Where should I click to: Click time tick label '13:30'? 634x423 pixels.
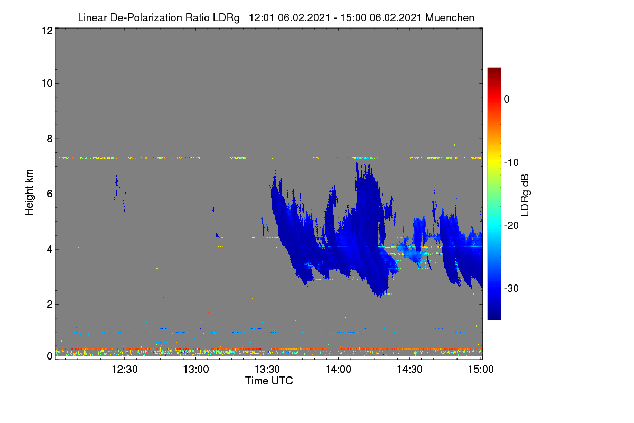[267, 369]
